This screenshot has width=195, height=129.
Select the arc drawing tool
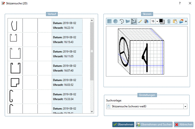121,21
